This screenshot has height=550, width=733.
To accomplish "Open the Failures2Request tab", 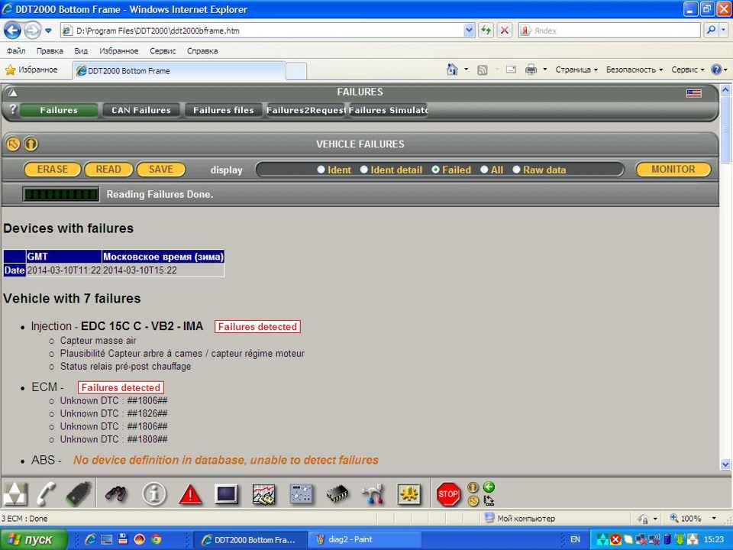I will tap(305, 110).
